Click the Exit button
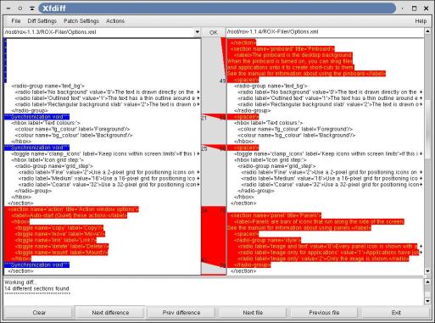The width and height of the screenshot is (435, 323). pyautogui.click(x=396, y=313)
